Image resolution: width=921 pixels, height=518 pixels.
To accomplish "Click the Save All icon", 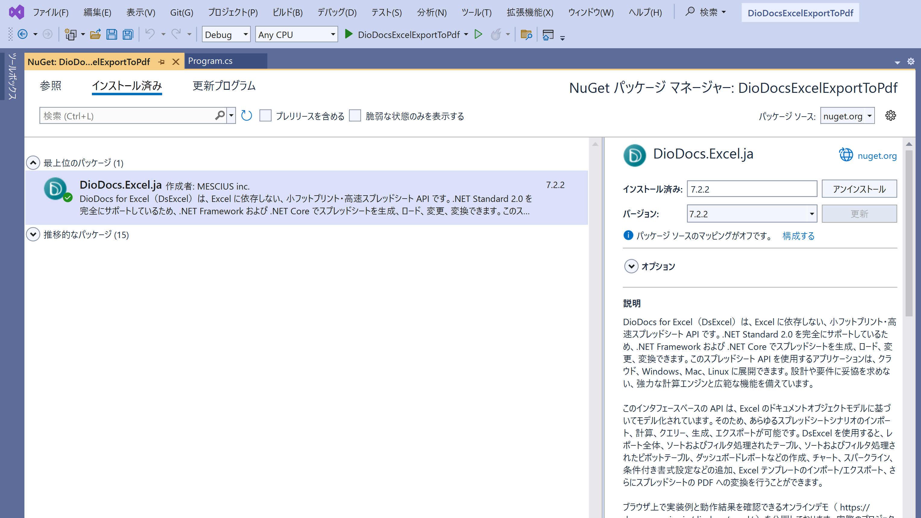I will click(128, 34).
